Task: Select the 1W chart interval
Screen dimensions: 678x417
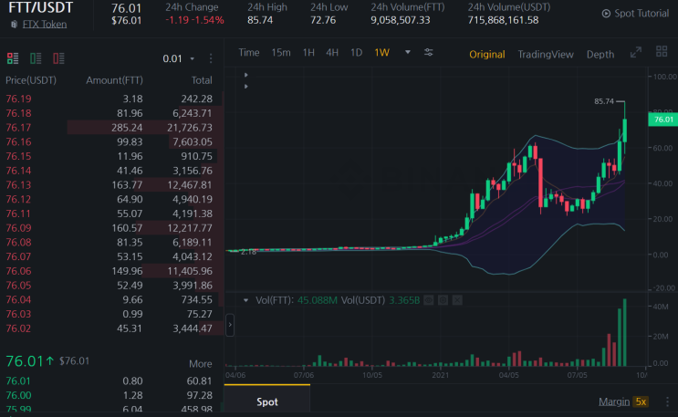Action: pos(381,53)
